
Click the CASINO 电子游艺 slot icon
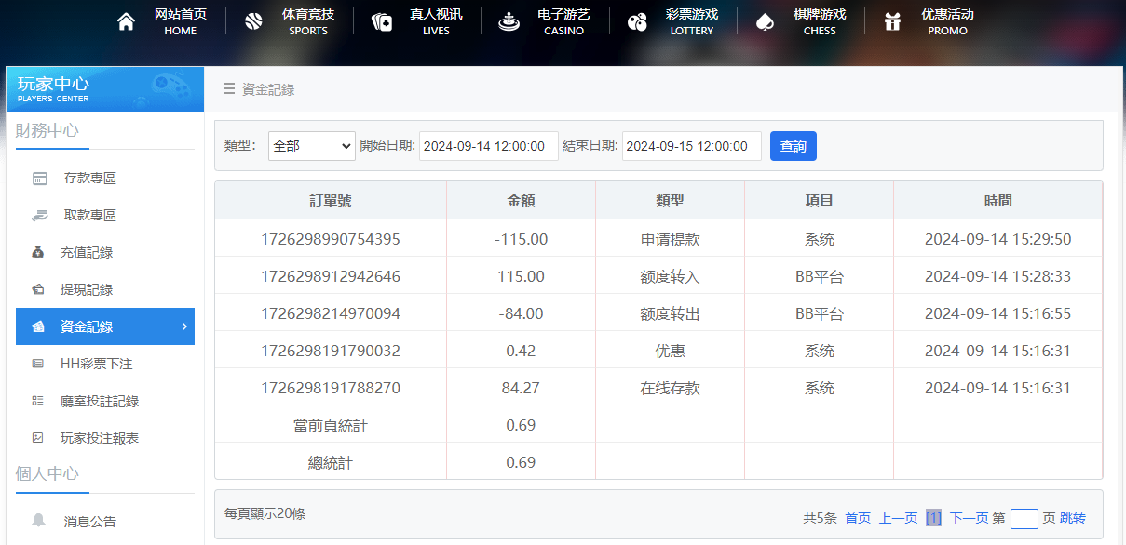pos(508,20)
